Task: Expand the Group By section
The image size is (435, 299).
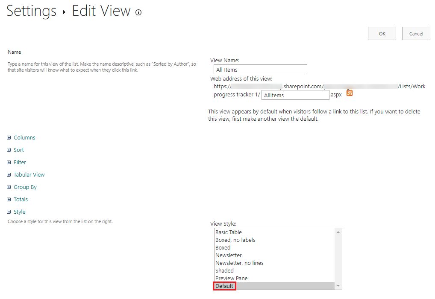Action: [x=24, y=187]
